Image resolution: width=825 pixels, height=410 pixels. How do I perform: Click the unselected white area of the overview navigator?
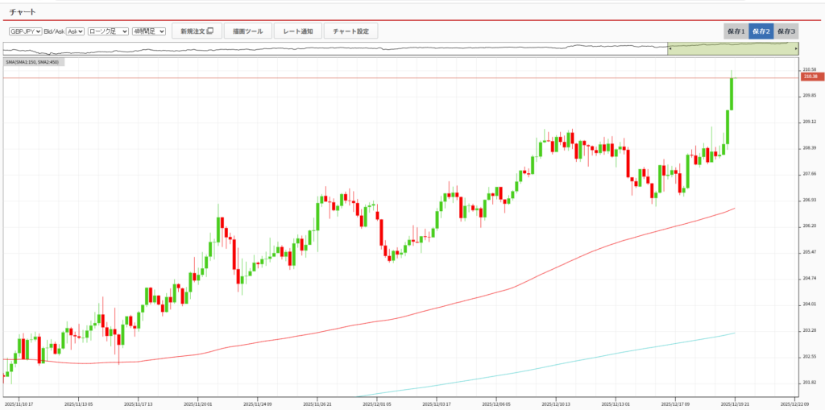[322, 49]
